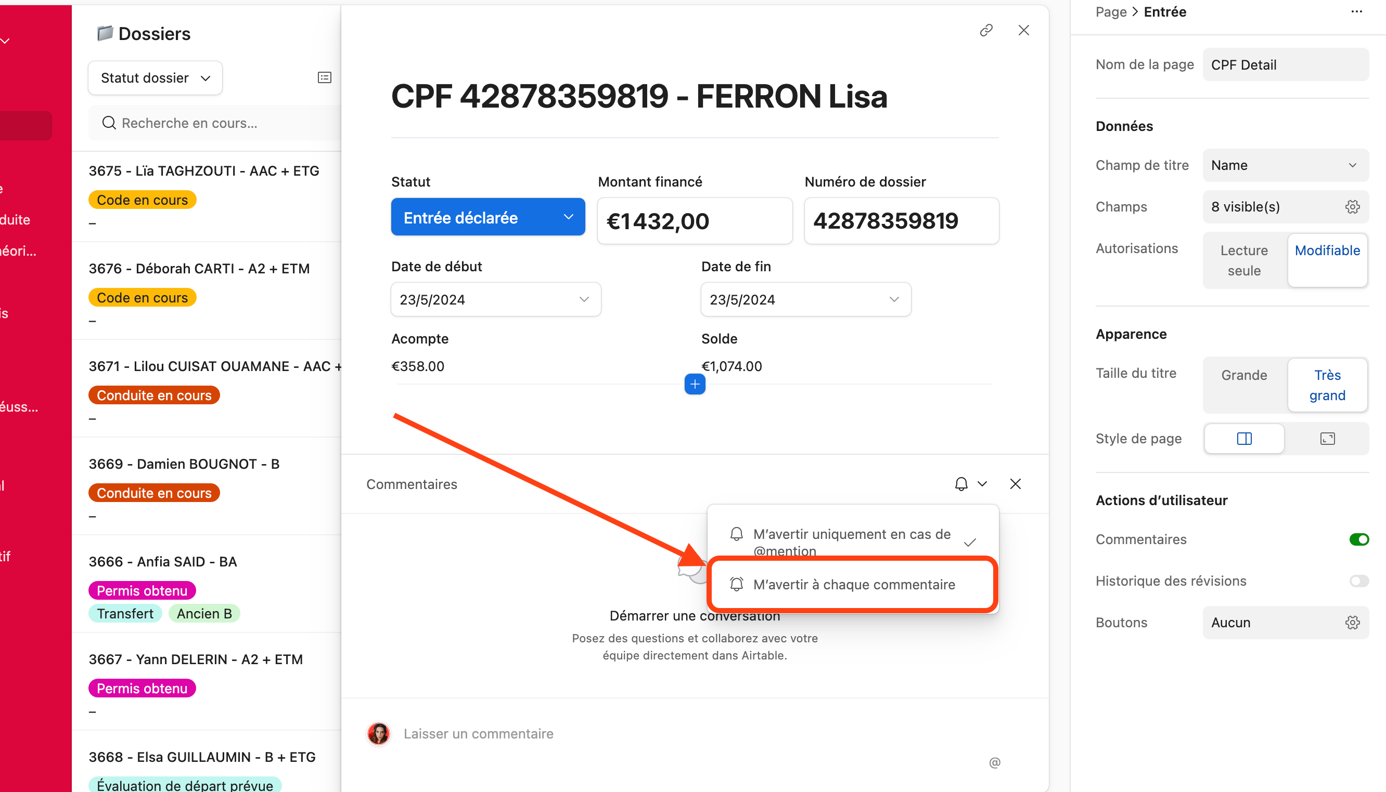Edit the Nom de la page field
This screenshot has width=1386, height=792.
point(1285,65)
